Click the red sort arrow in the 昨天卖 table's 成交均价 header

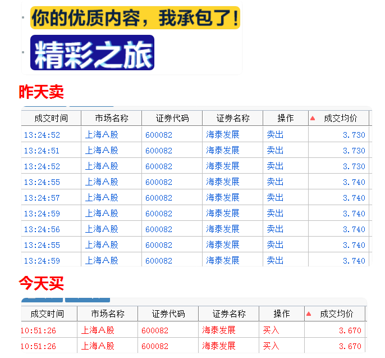(x=313, y=118)
